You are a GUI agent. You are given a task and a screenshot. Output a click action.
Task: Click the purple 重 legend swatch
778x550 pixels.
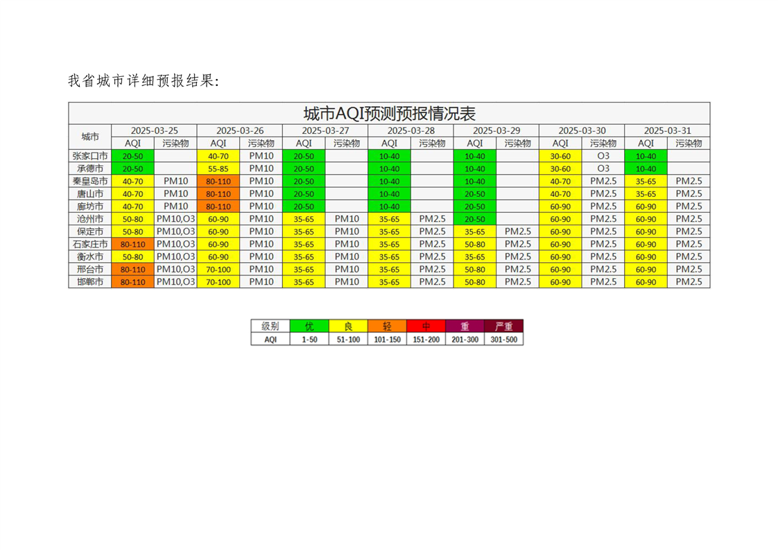465,326
